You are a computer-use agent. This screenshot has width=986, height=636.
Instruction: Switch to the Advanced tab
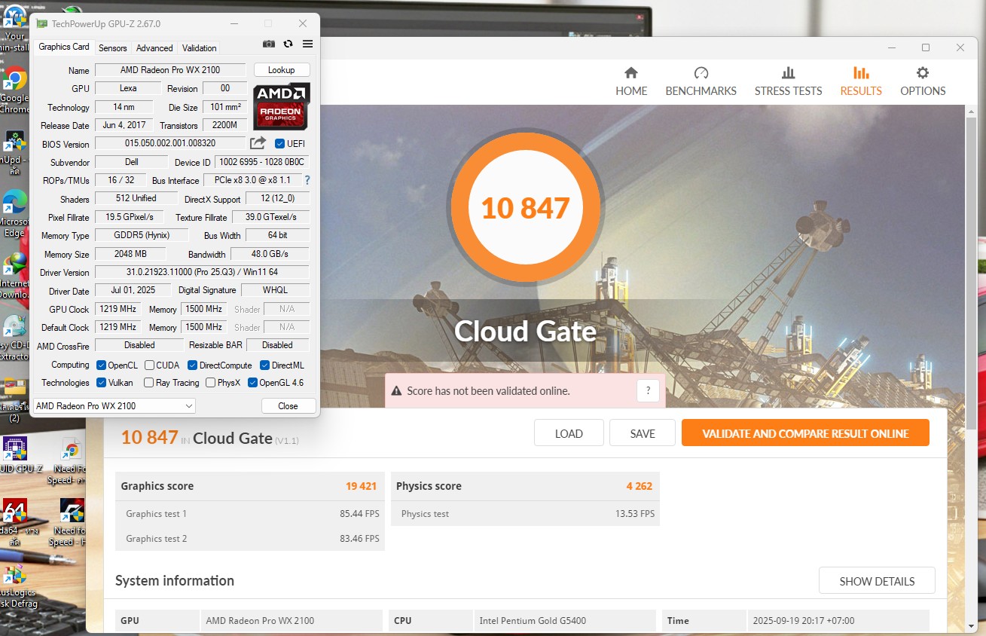[x=154, y=47]
